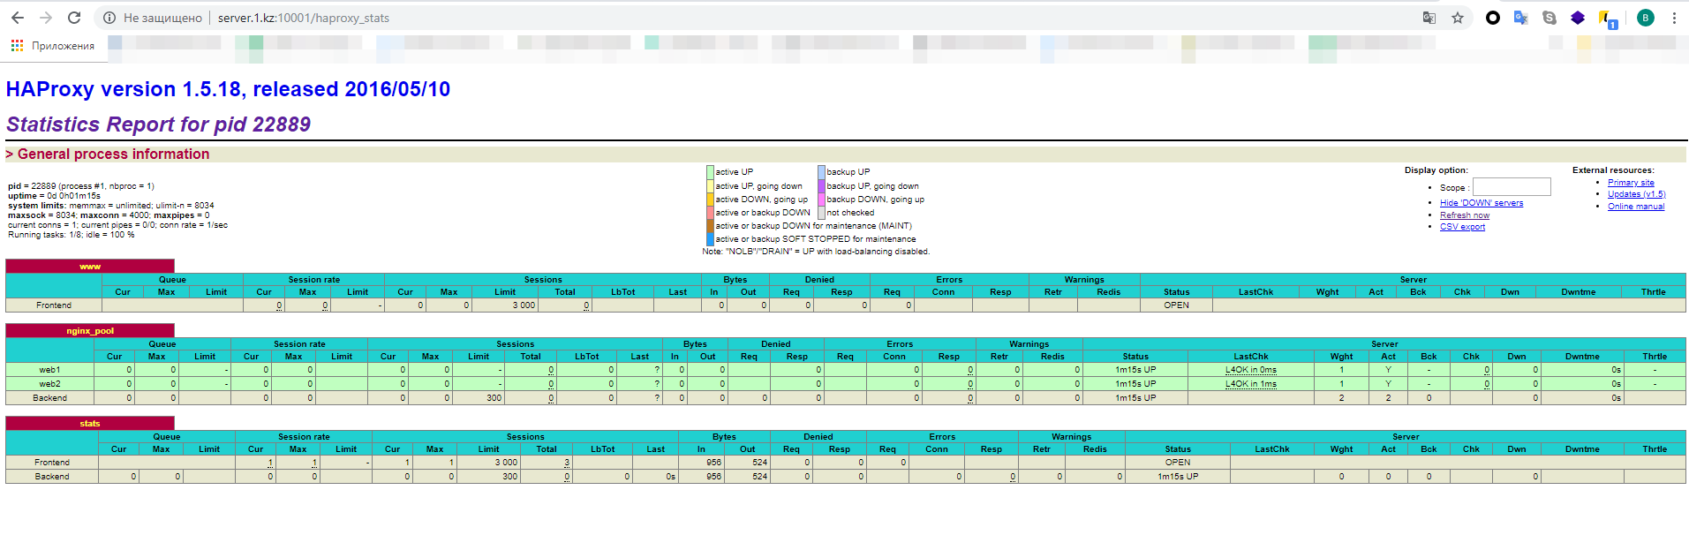Click the nginx_pool proxy header
Screen dimensions: 1689x535
coord(90,331)
